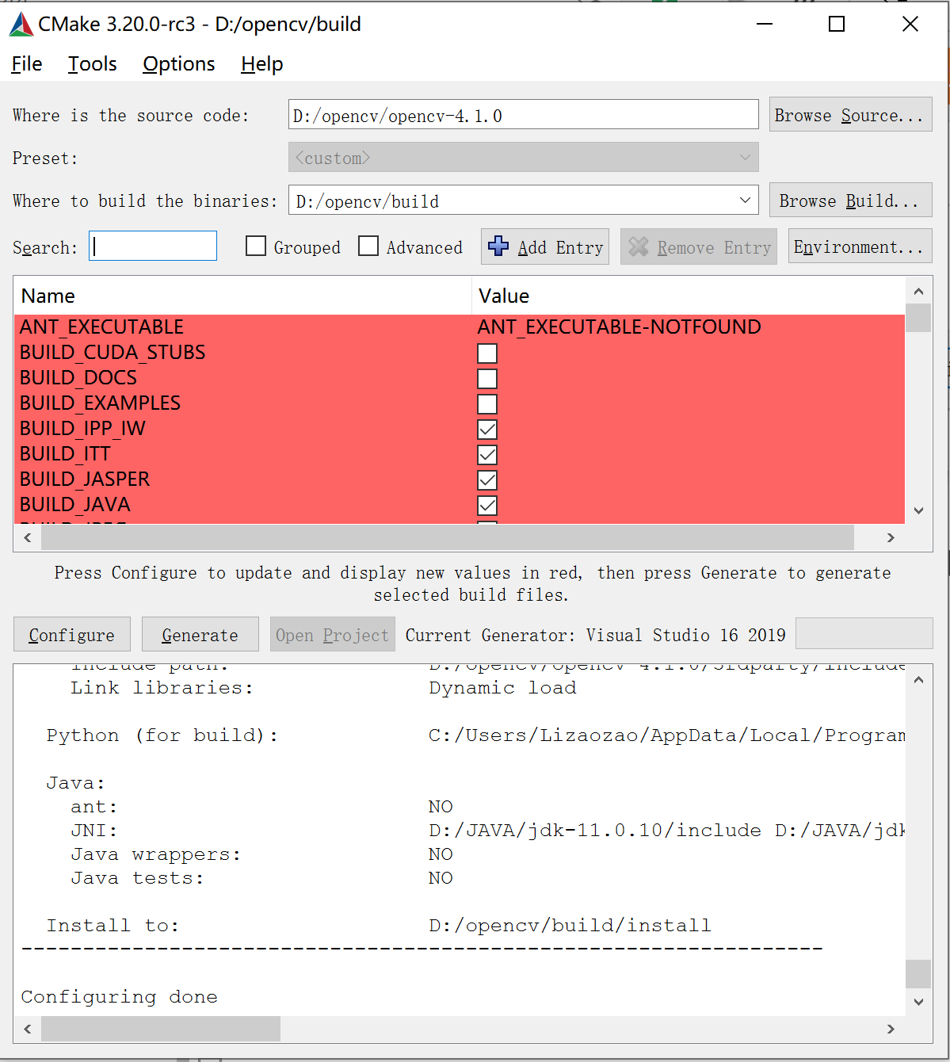Open the build binaries path dropdown
950x1062 pixels.
[743, 200]
